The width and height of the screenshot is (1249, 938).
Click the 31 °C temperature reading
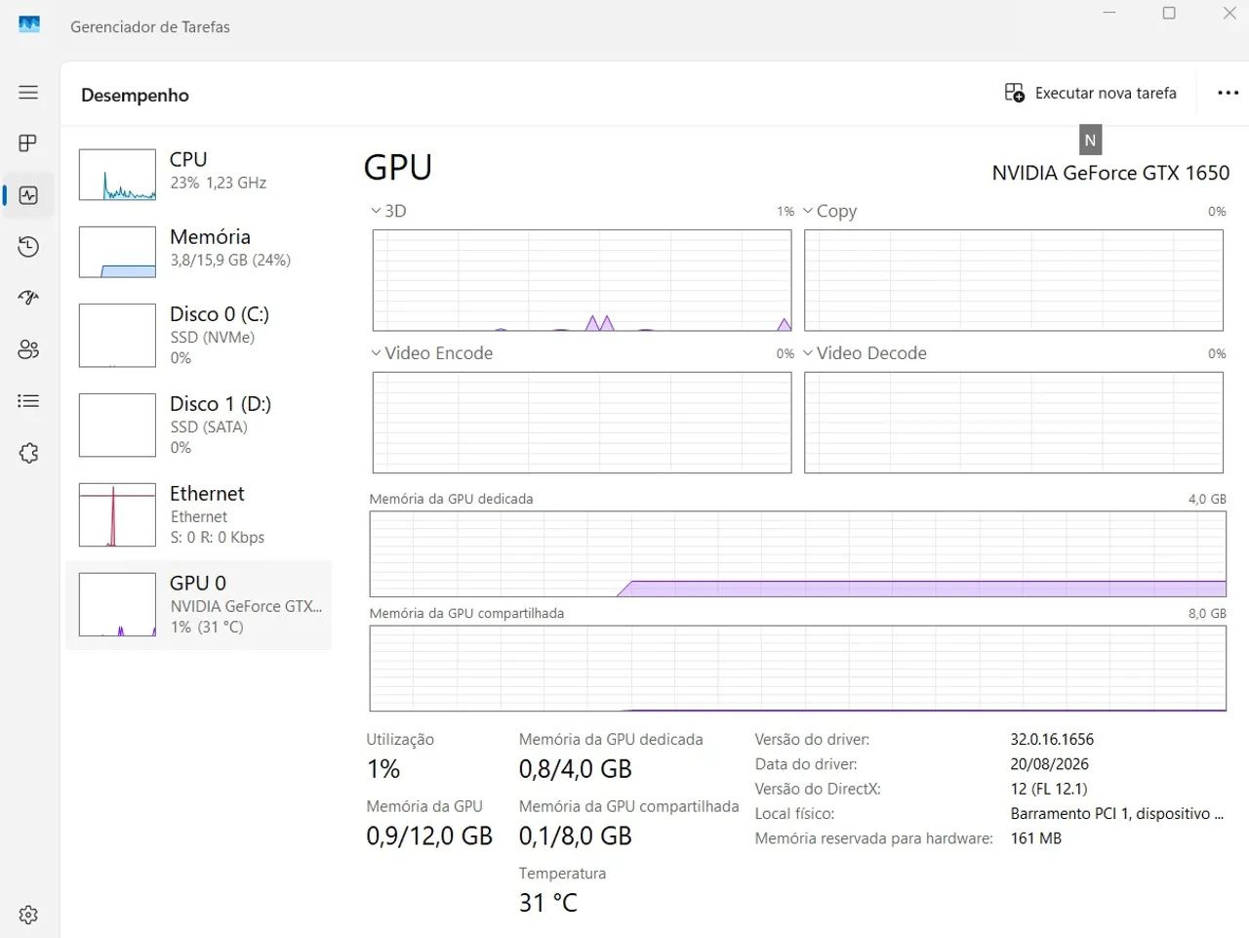[548, 903]
